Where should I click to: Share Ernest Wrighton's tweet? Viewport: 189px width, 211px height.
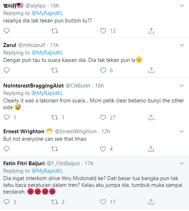[x=151, y=149]
